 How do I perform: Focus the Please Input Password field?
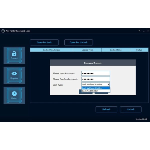pyautogui.click(x=96, y=73)
